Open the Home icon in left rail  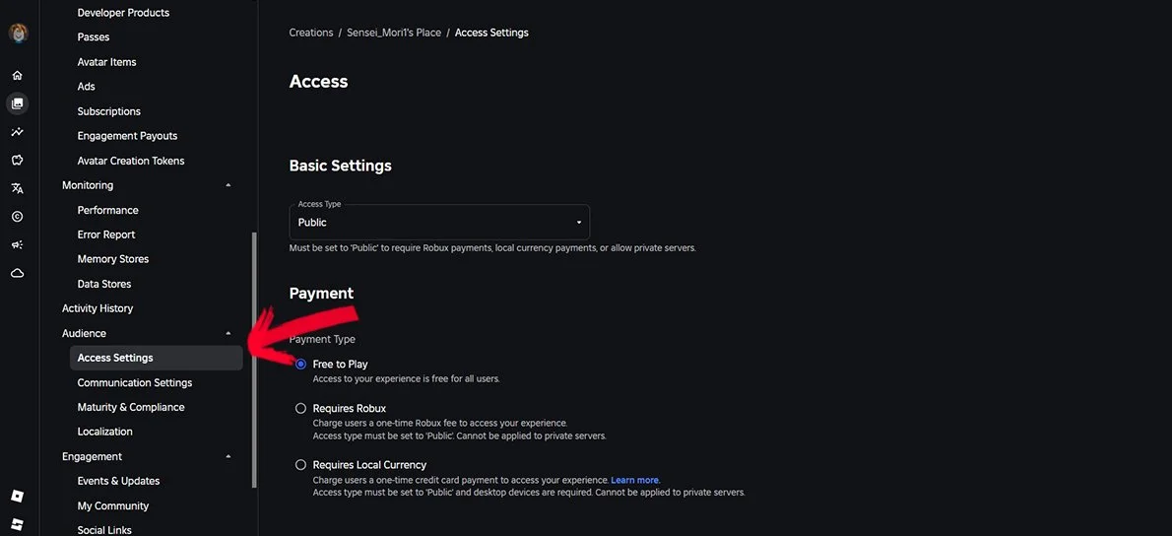tap(17, 76)
